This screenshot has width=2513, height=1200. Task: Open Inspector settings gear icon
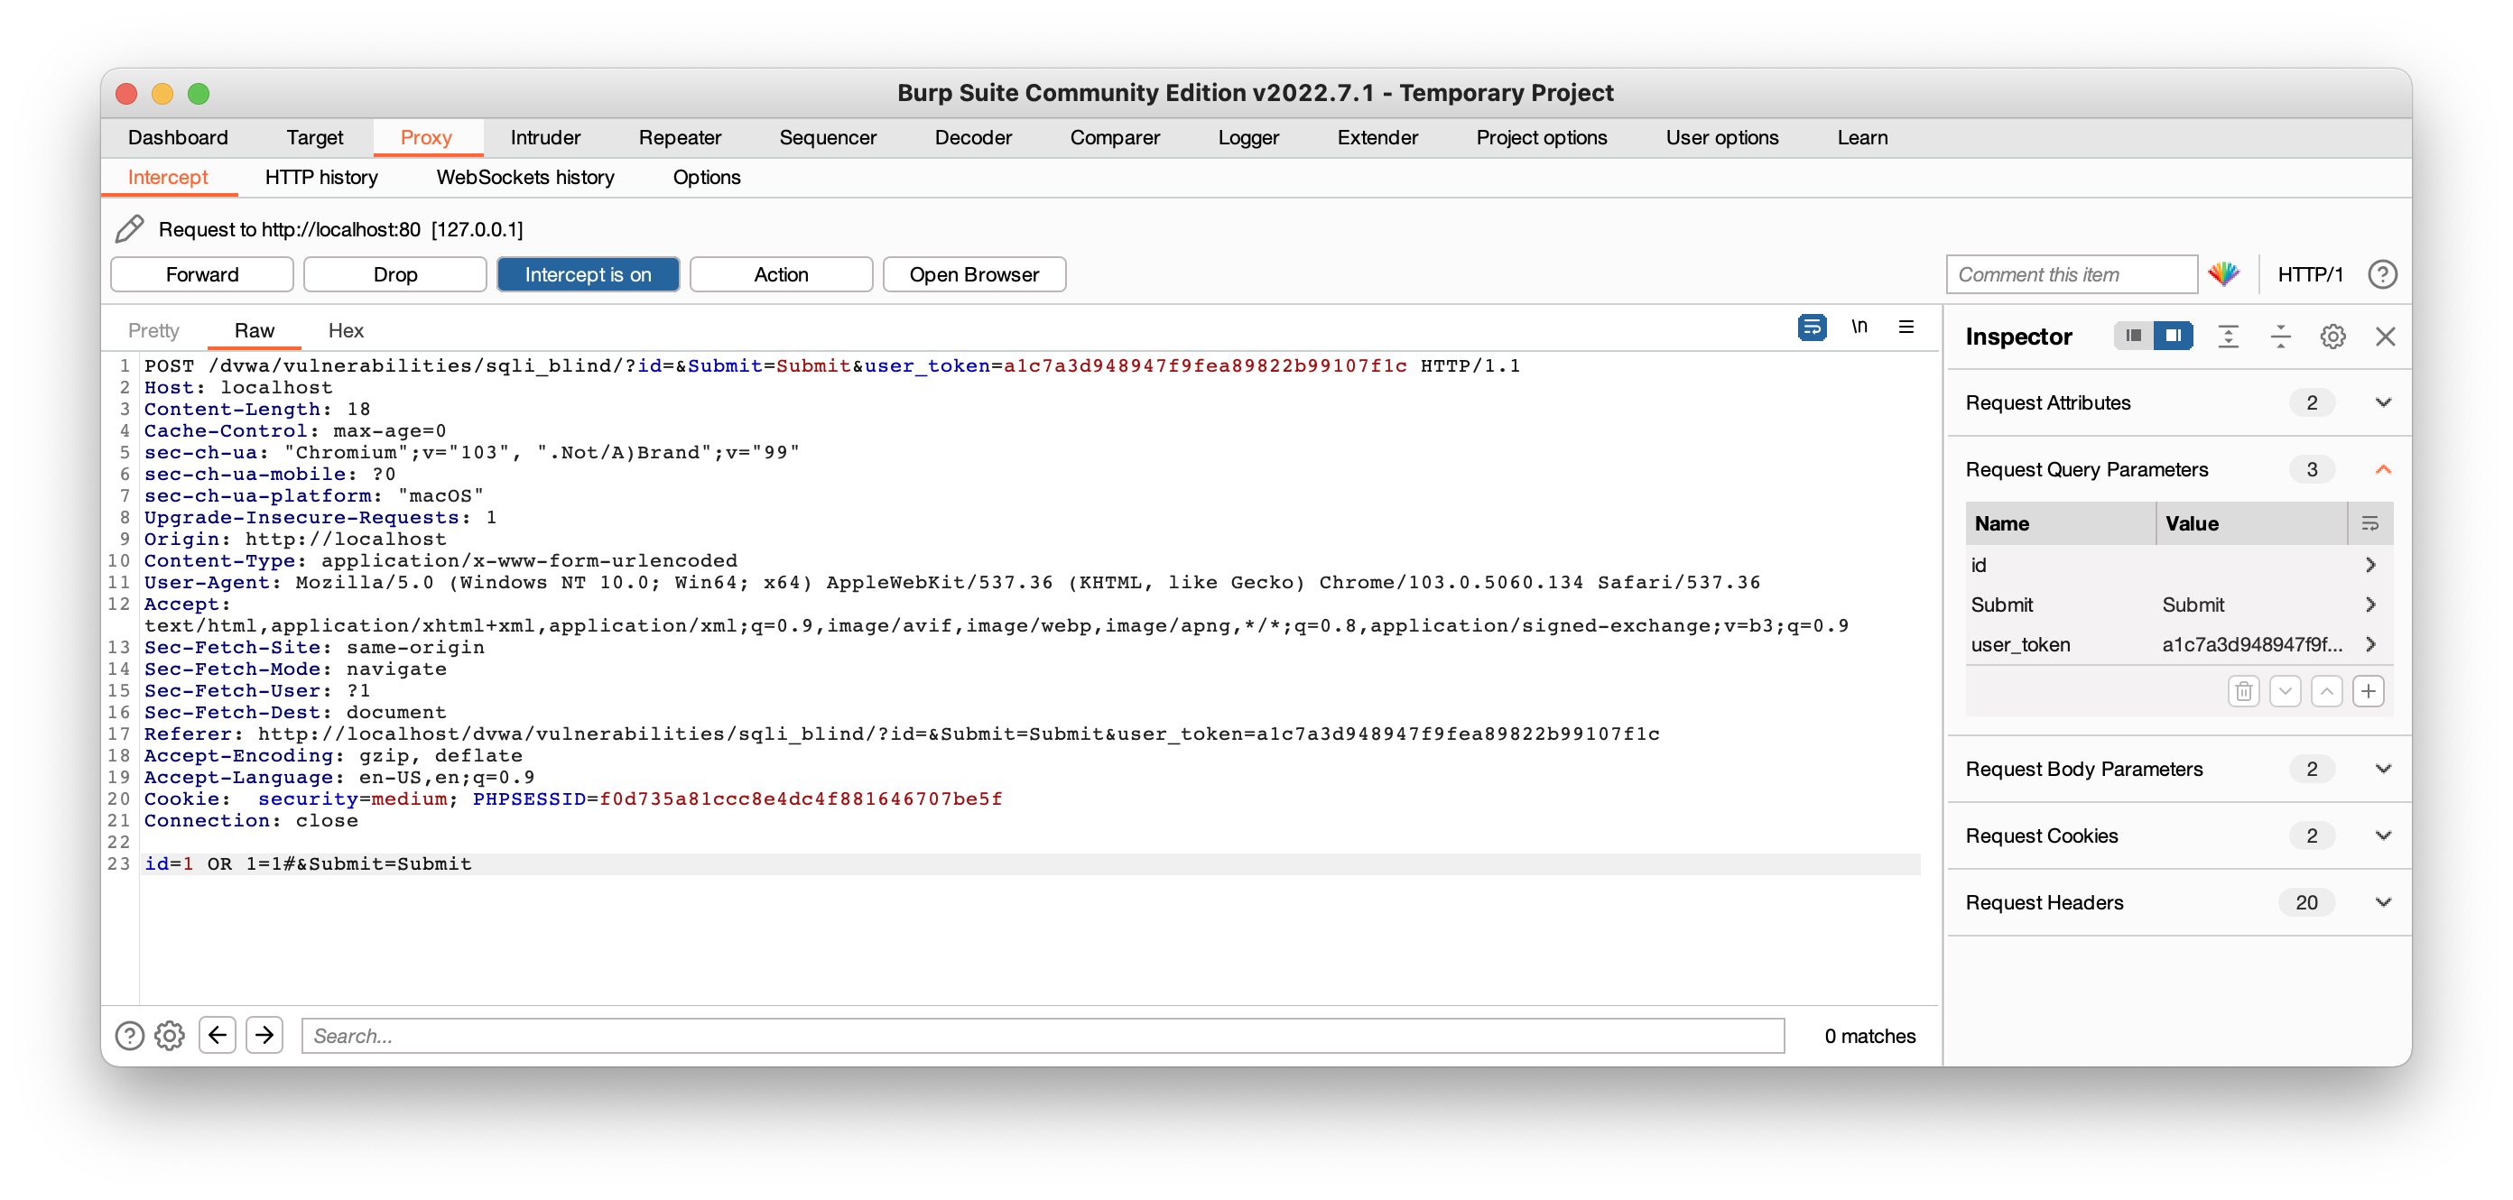[2332, 337]
